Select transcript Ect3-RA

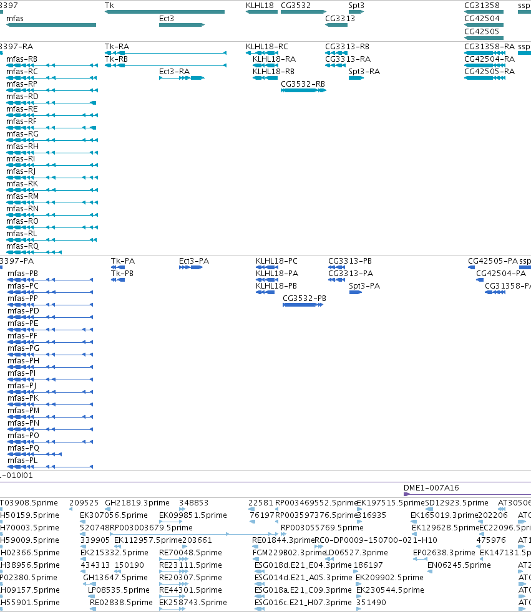pos(182,78)
